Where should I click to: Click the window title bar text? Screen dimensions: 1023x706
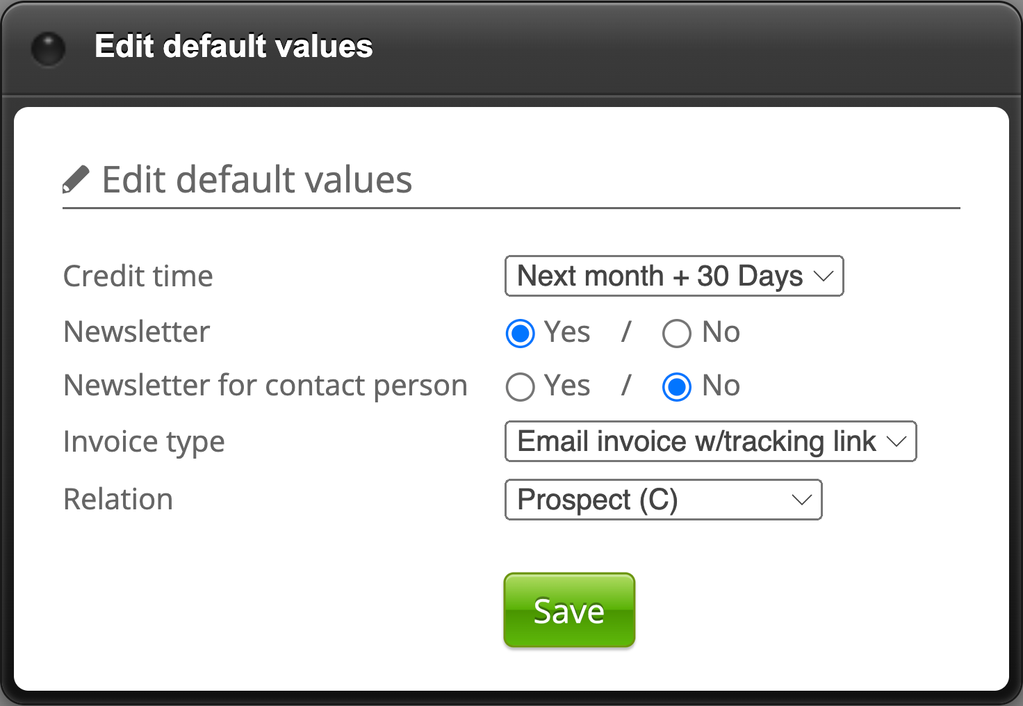point(234,47)
